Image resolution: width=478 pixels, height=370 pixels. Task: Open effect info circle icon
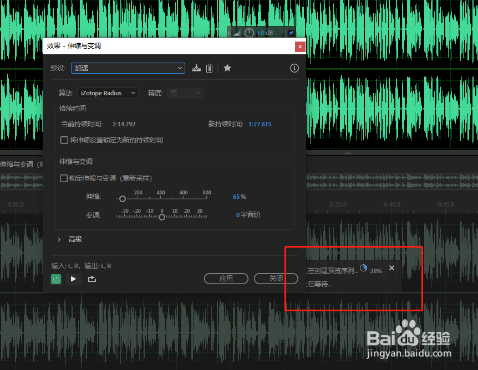pyautogui.click(x=294, y=68)
